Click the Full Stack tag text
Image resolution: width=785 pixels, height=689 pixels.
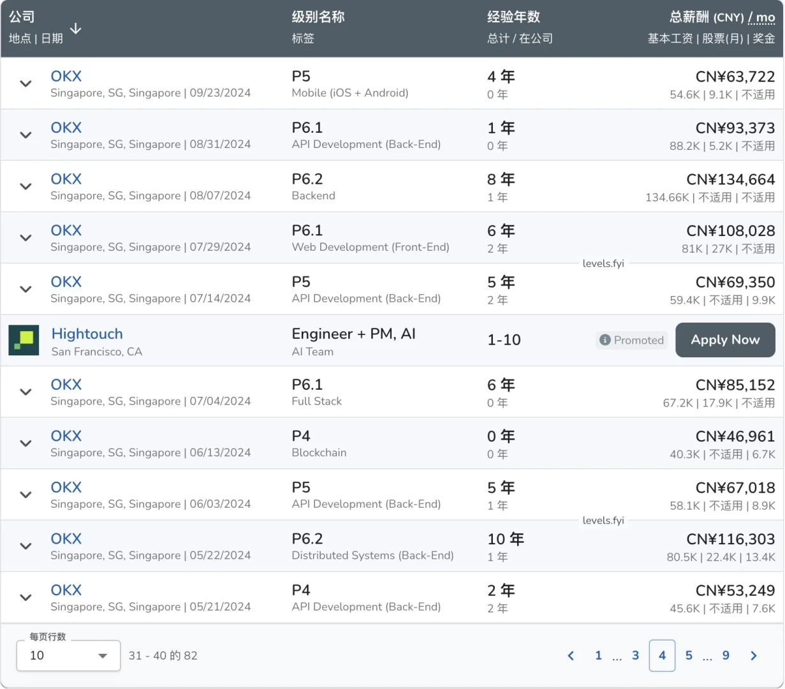tap(316, 401)
